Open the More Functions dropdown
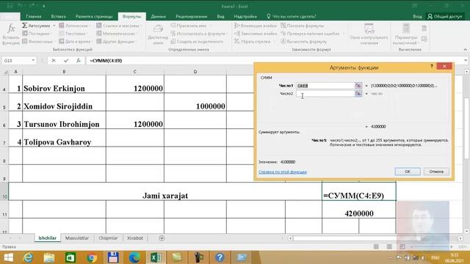This screenshot has height=264, width=470. point(117,41)
